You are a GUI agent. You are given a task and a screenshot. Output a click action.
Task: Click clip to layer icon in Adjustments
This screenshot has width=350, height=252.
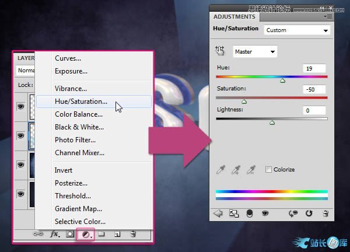tap(250, 213)
